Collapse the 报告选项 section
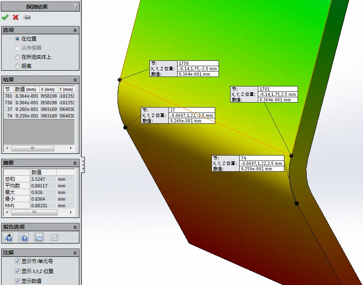 point(75,227)
